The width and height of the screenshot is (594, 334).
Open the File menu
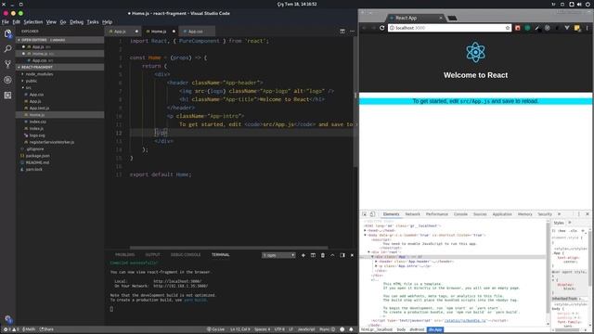[6, 22]
